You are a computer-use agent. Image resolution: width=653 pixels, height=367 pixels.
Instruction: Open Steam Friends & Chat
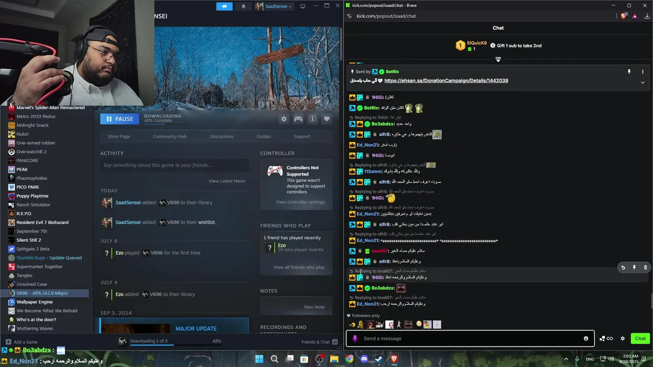[319, 342]
